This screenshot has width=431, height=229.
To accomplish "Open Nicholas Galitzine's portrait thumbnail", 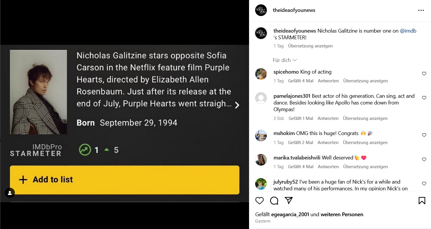I will click(38, 92).
